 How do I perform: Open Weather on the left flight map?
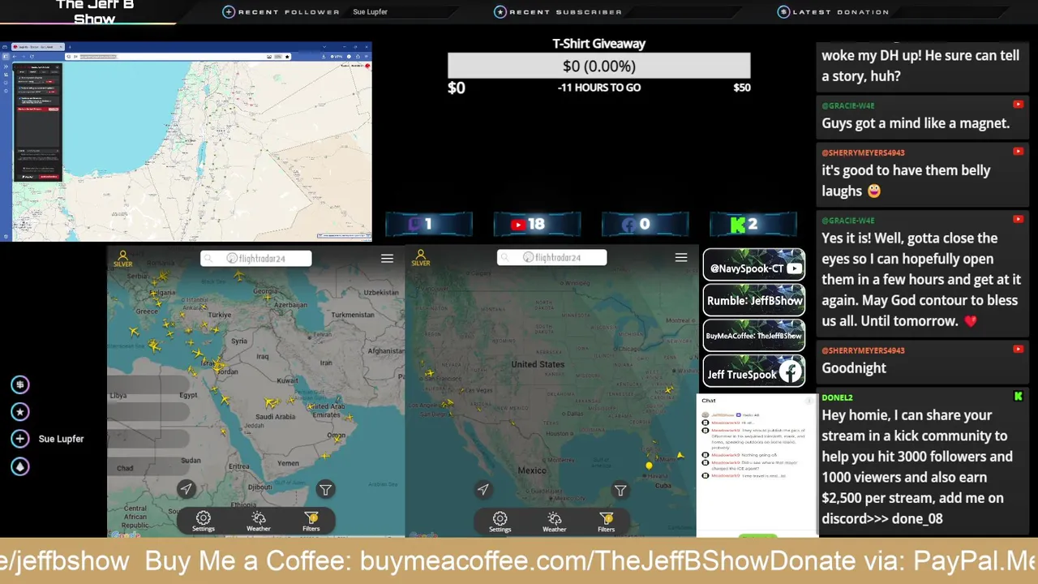(259, 522)
